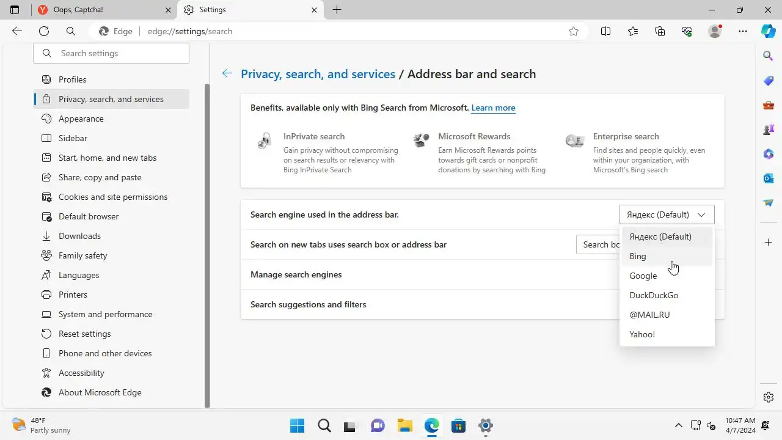Go back using arrow beside Privacy breadcrumb

(x=227, y=73)
